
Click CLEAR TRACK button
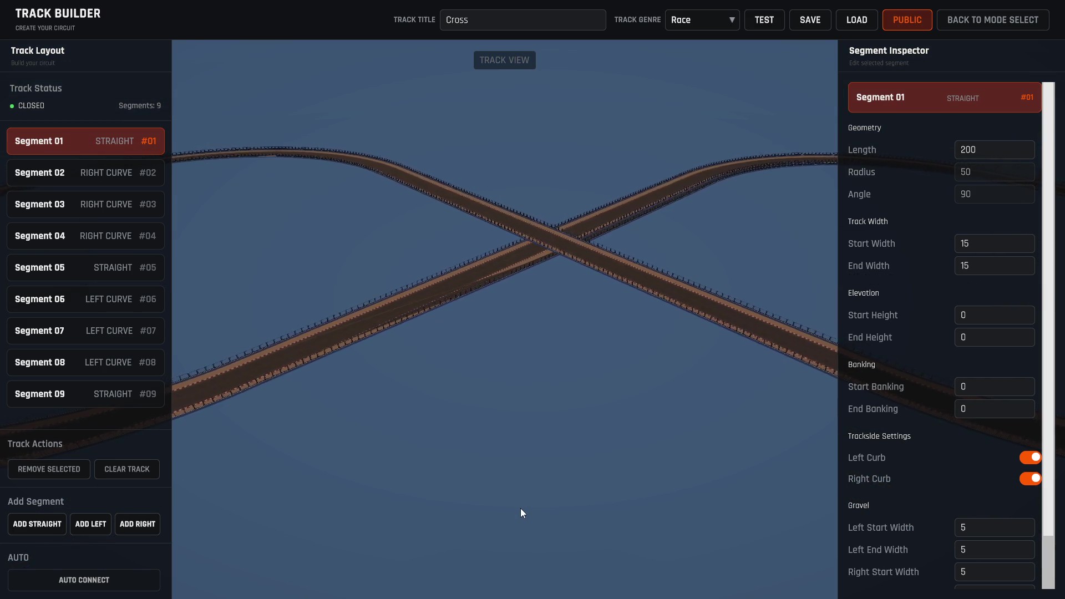pyautogui.click(x=127, y=469)
